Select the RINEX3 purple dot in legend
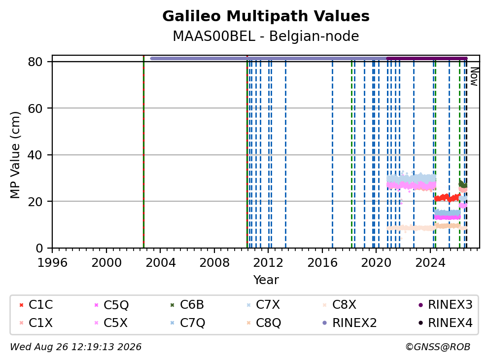489x362 pixels. (420, 305)
